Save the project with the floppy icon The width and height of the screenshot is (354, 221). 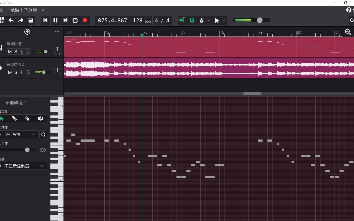click(31, 20)
